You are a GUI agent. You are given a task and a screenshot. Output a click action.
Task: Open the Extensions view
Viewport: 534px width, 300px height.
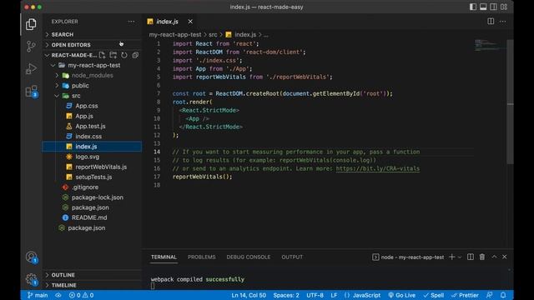click(32, 91)
